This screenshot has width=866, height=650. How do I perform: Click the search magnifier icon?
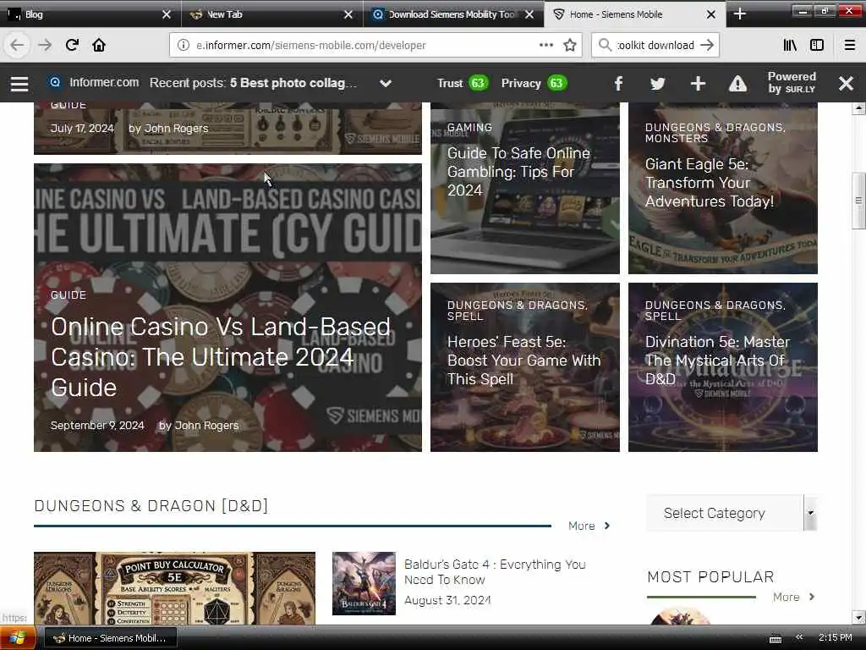tap(605, 45)
